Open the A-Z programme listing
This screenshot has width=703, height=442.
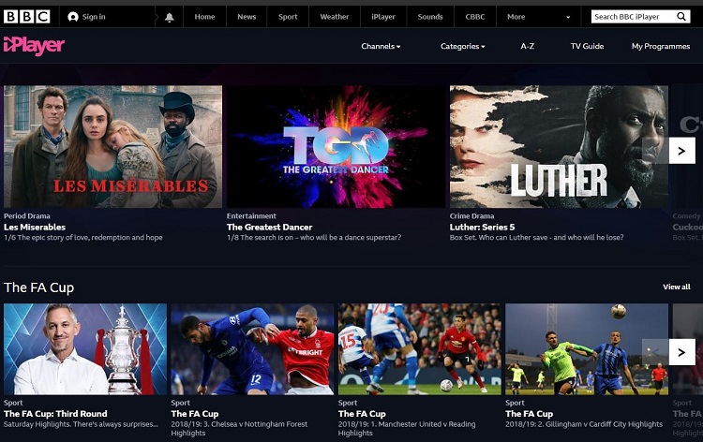pos(527,46)
